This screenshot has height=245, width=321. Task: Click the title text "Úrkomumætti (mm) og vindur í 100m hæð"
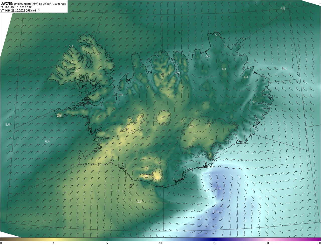coord(40,4)
